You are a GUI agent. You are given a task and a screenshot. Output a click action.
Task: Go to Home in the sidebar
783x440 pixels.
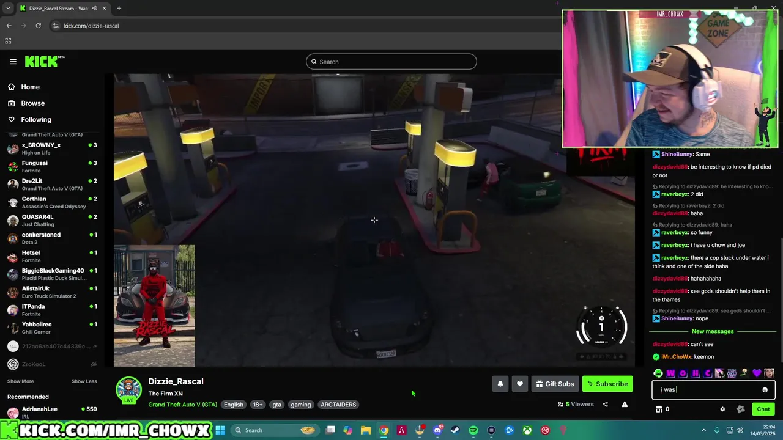pyautogui.click(x=30, y=87)
